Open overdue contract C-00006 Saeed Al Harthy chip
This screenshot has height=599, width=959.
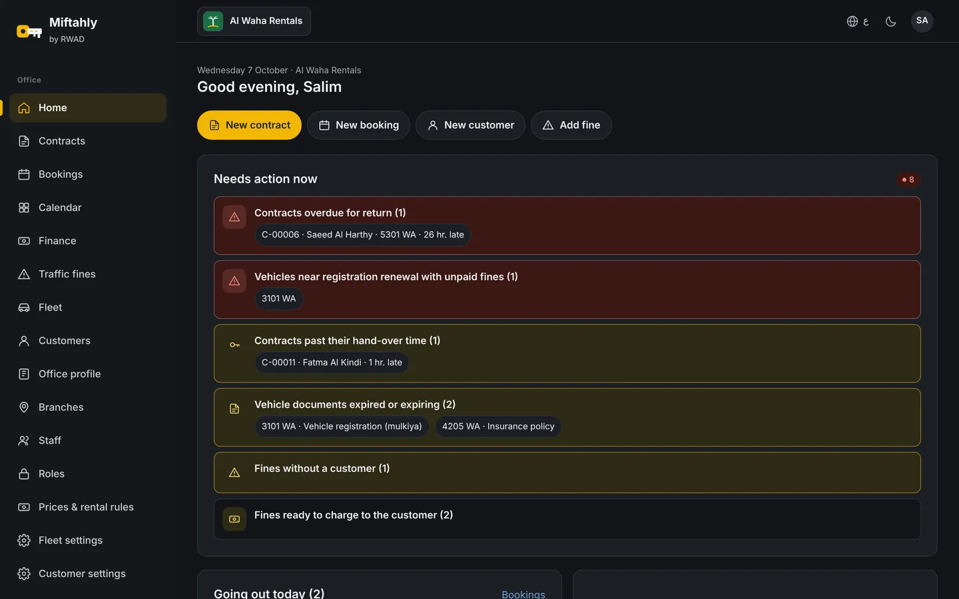click(362, 235)
